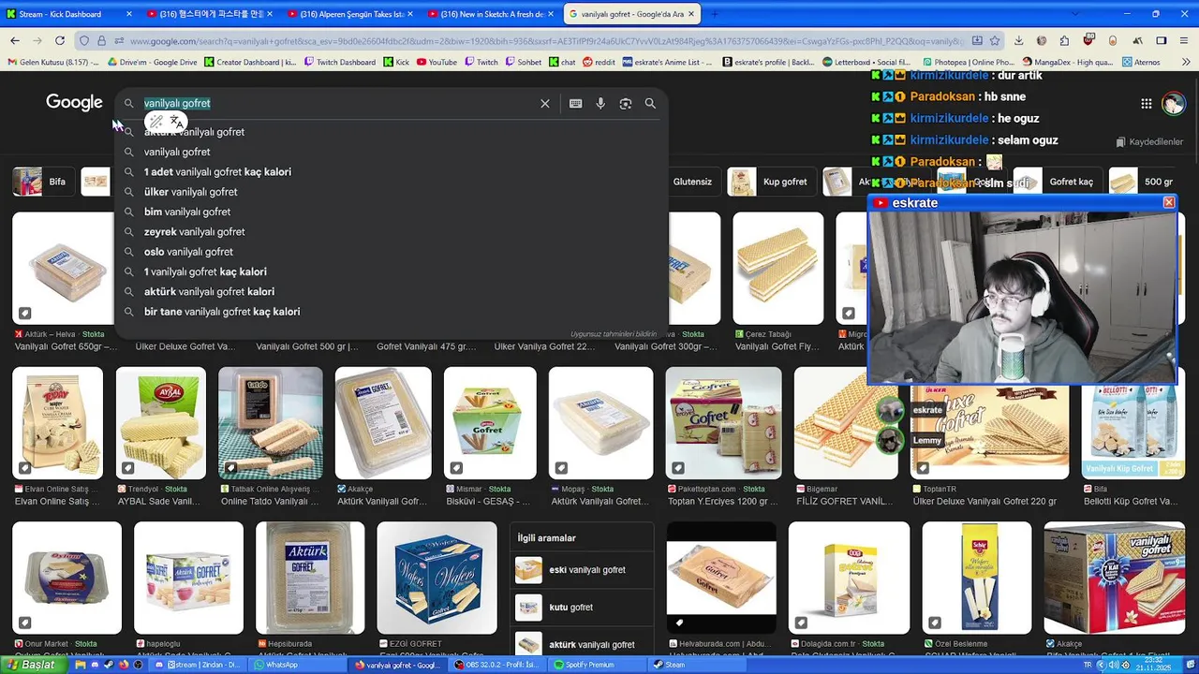This screenshot has height=674, width=1199.
Task: Open the on-screen keyboard input tool
Action: pos(575,104)
